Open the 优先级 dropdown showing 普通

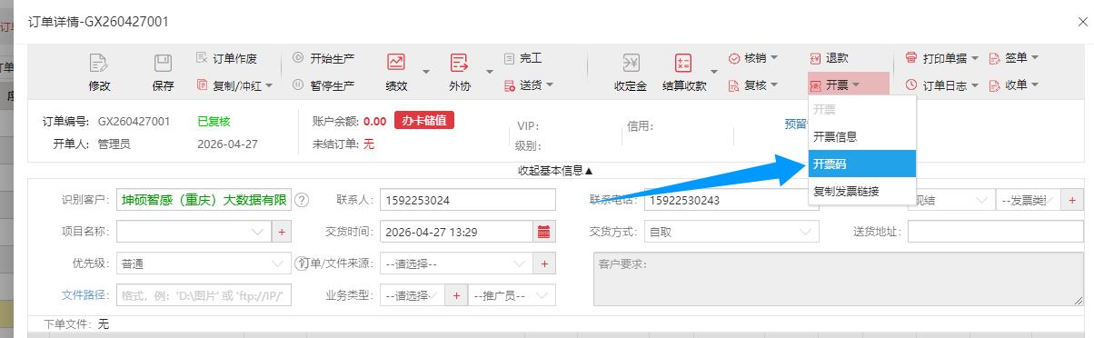click(x=204, y=263)
